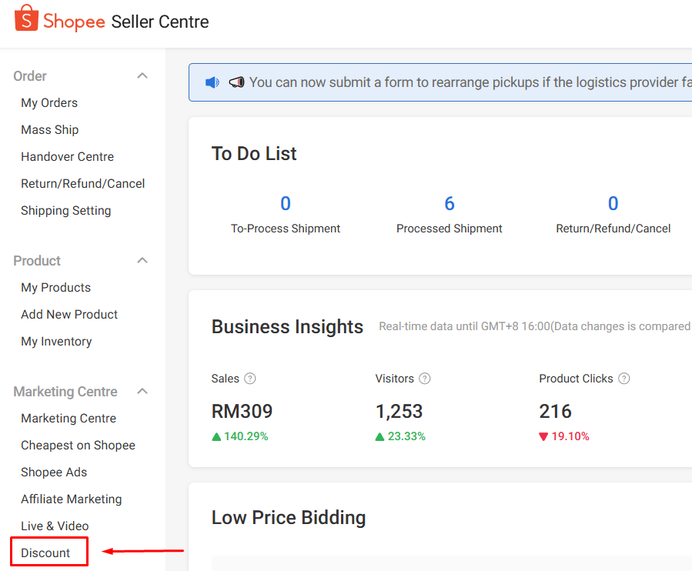This screenshot has width=692, height=571.
Task: Open the Sales help tooltip icon
Action: [251, 379]
